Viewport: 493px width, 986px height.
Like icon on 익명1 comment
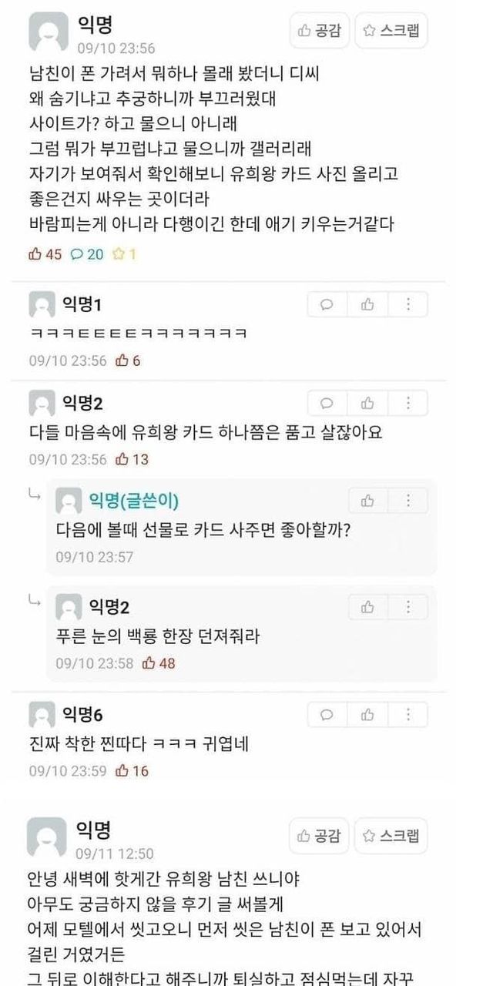click(367, 304)
